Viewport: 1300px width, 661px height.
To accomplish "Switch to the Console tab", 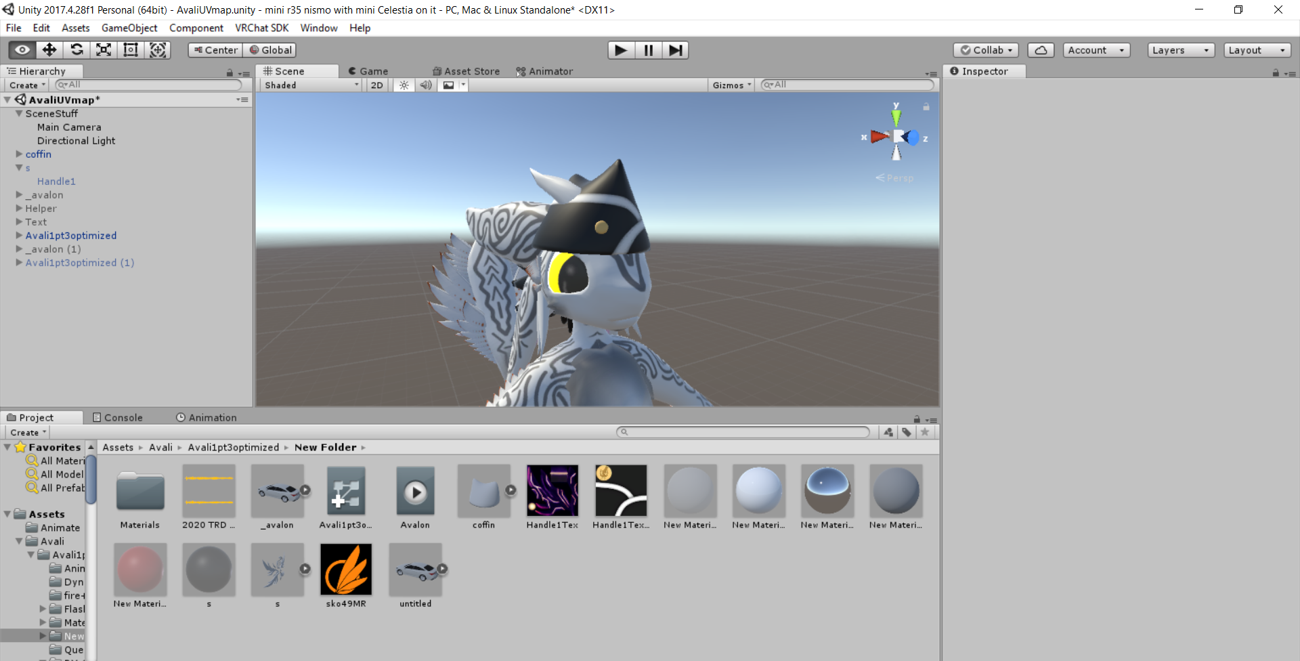I will tap(118, 417).
